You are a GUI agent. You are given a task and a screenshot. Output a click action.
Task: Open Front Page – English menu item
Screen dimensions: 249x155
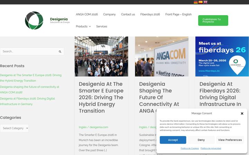pos(178,14)
